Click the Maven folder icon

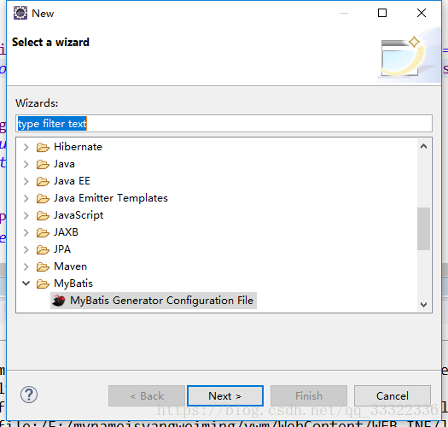[43, 266]
